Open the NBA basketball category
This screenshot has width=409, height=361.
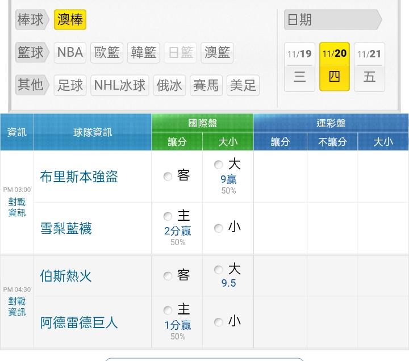pyautogui.click(x=70, y=53)
